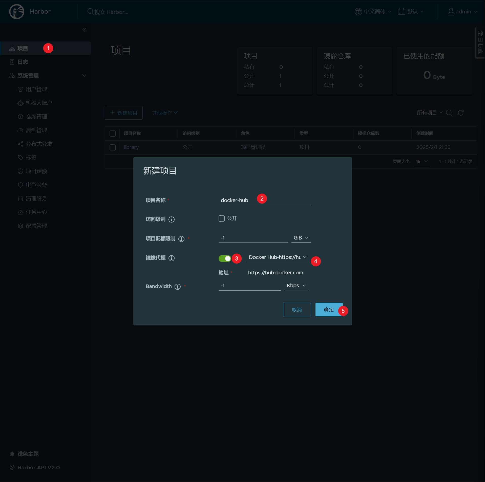485x482 pixels.
Task: Open the admin account dropdown
Action: pos(462,12)
